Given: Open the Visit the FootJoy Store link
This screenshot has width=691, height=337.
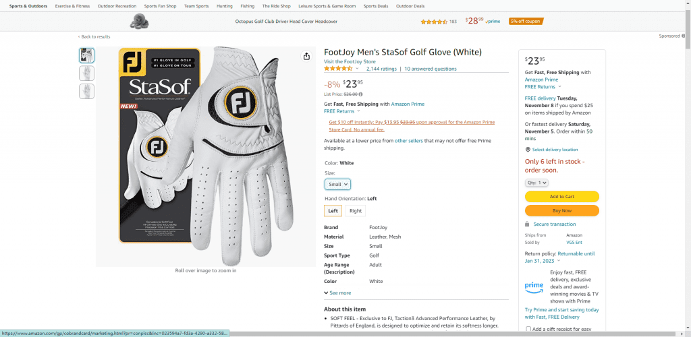Looking at the screenshot, I should pyautogui.click(x=350, y=61).
